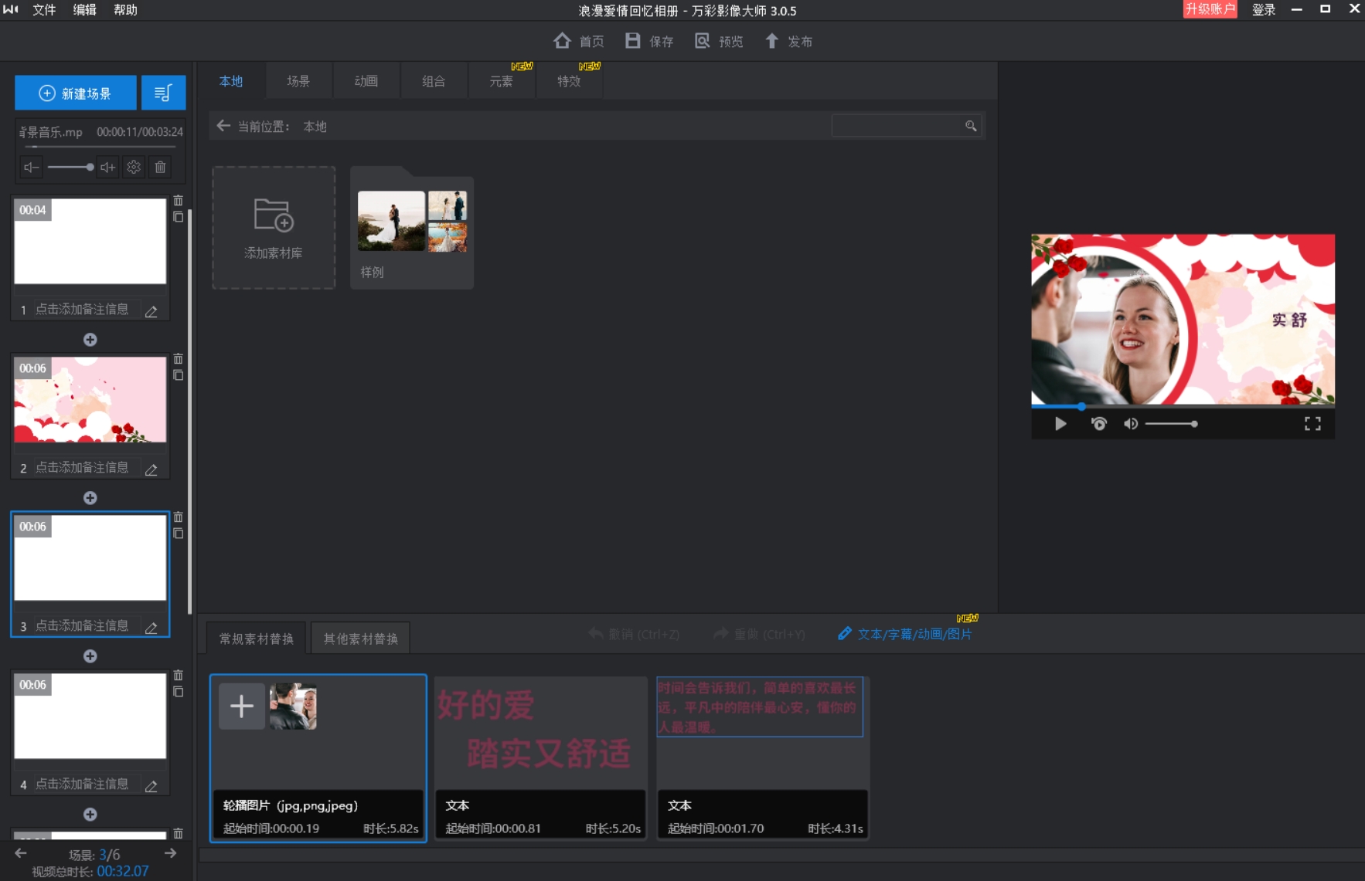Screen dimensions: 1365x881
Task: Open background music settings gear
Action: 134,168
